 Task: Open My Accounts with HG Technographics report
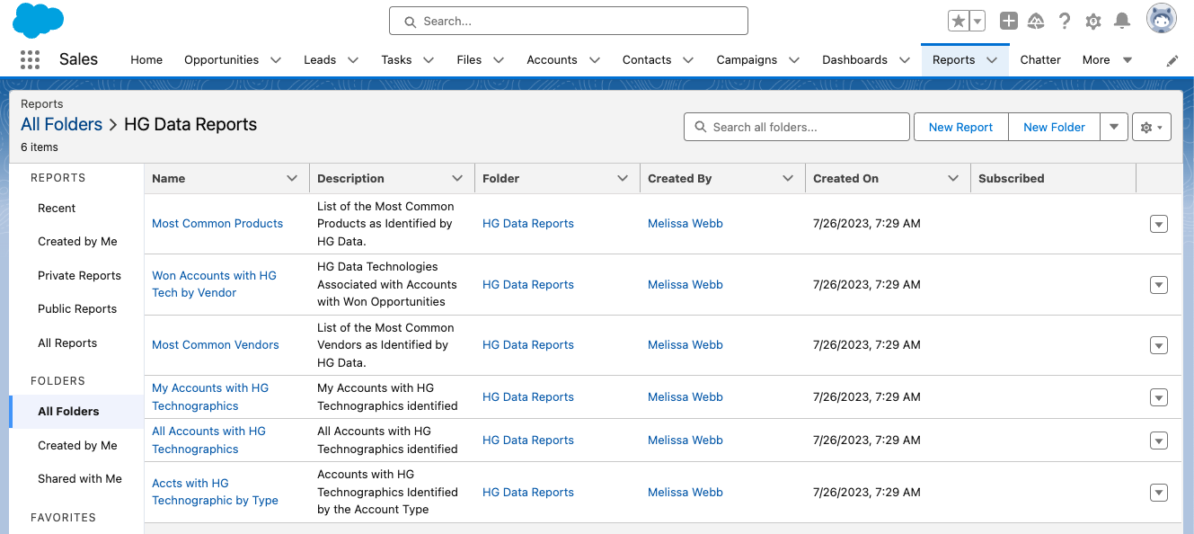[x=210, y=396]
